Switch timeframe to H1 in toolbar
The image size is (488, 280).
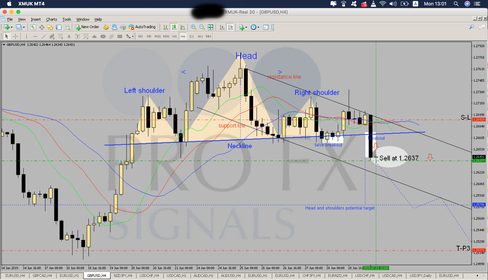[x=175, y=36]
